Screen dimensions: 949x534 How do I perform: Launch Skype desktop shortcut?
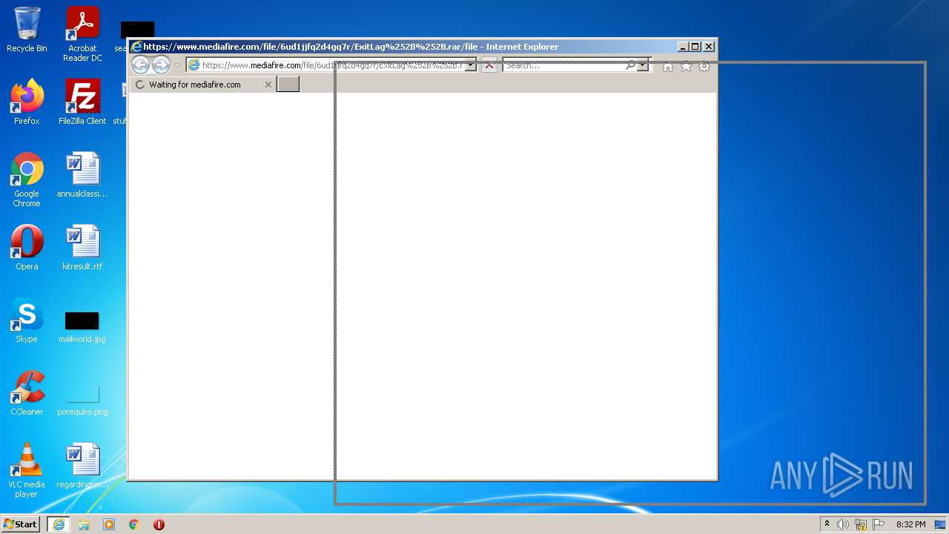(27, 320)
